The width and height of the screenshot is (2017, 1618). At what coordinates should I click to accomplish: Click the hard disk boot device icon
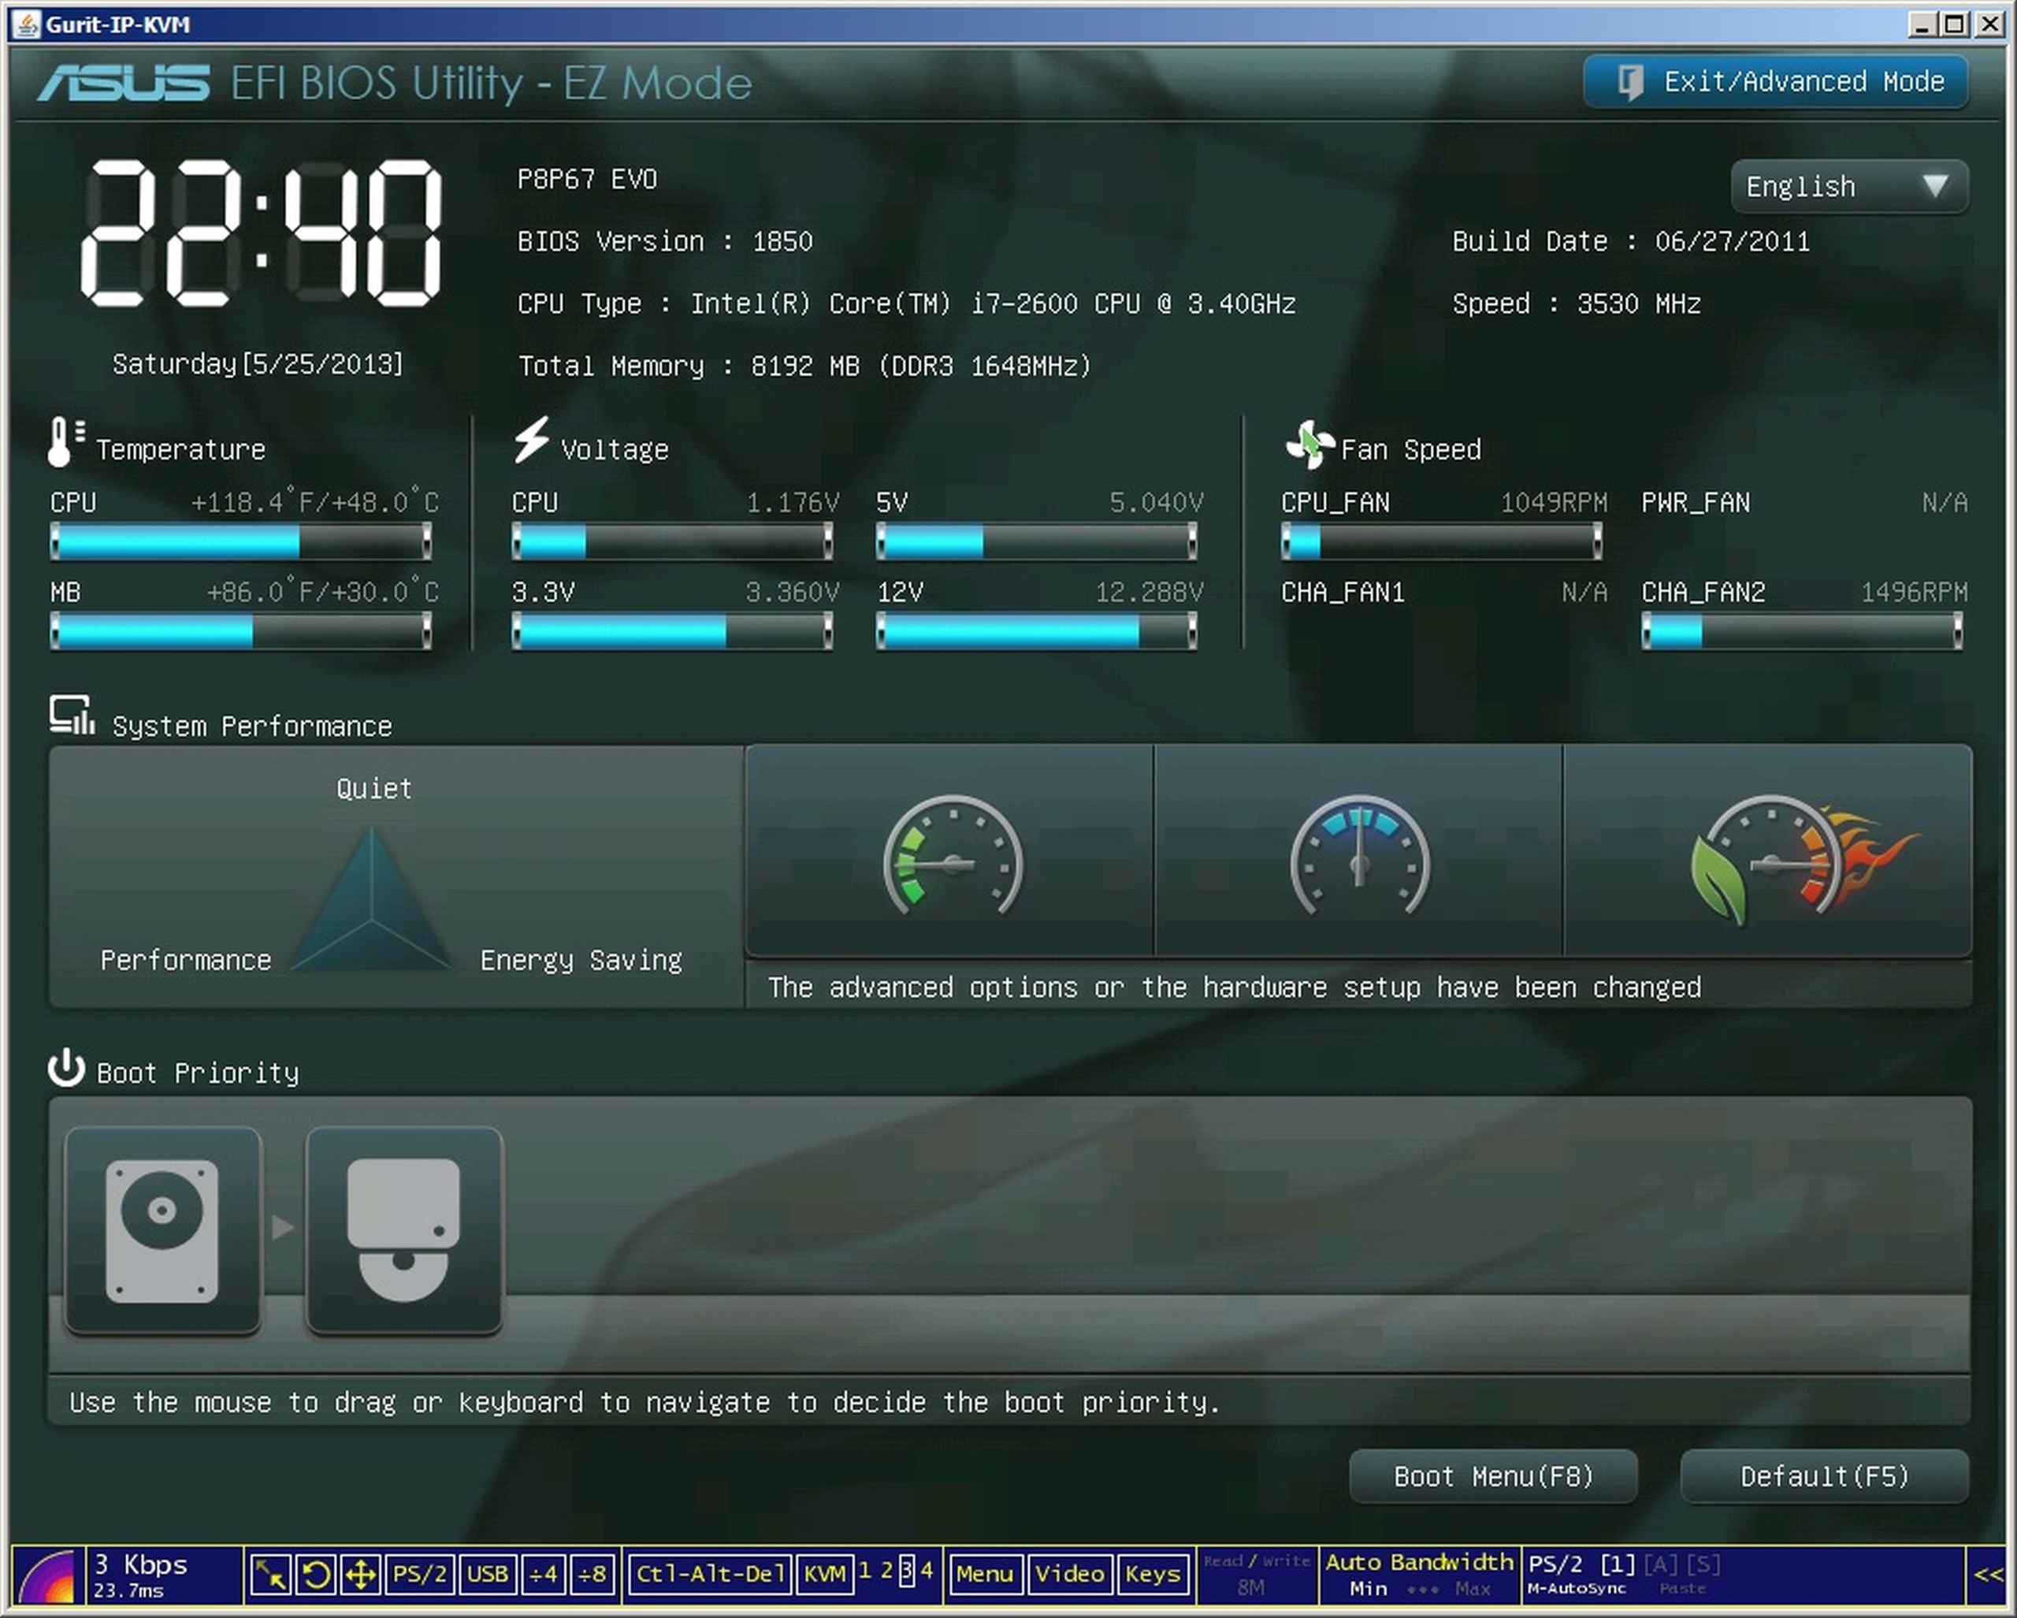pos(163,1230)
